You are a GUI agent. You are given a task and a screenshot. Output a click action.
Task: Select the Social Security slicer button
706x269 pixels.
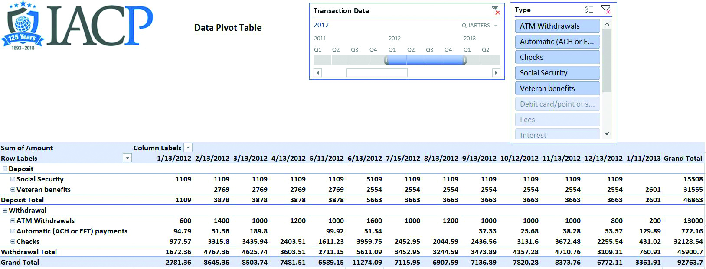click(x=557, y=73)
